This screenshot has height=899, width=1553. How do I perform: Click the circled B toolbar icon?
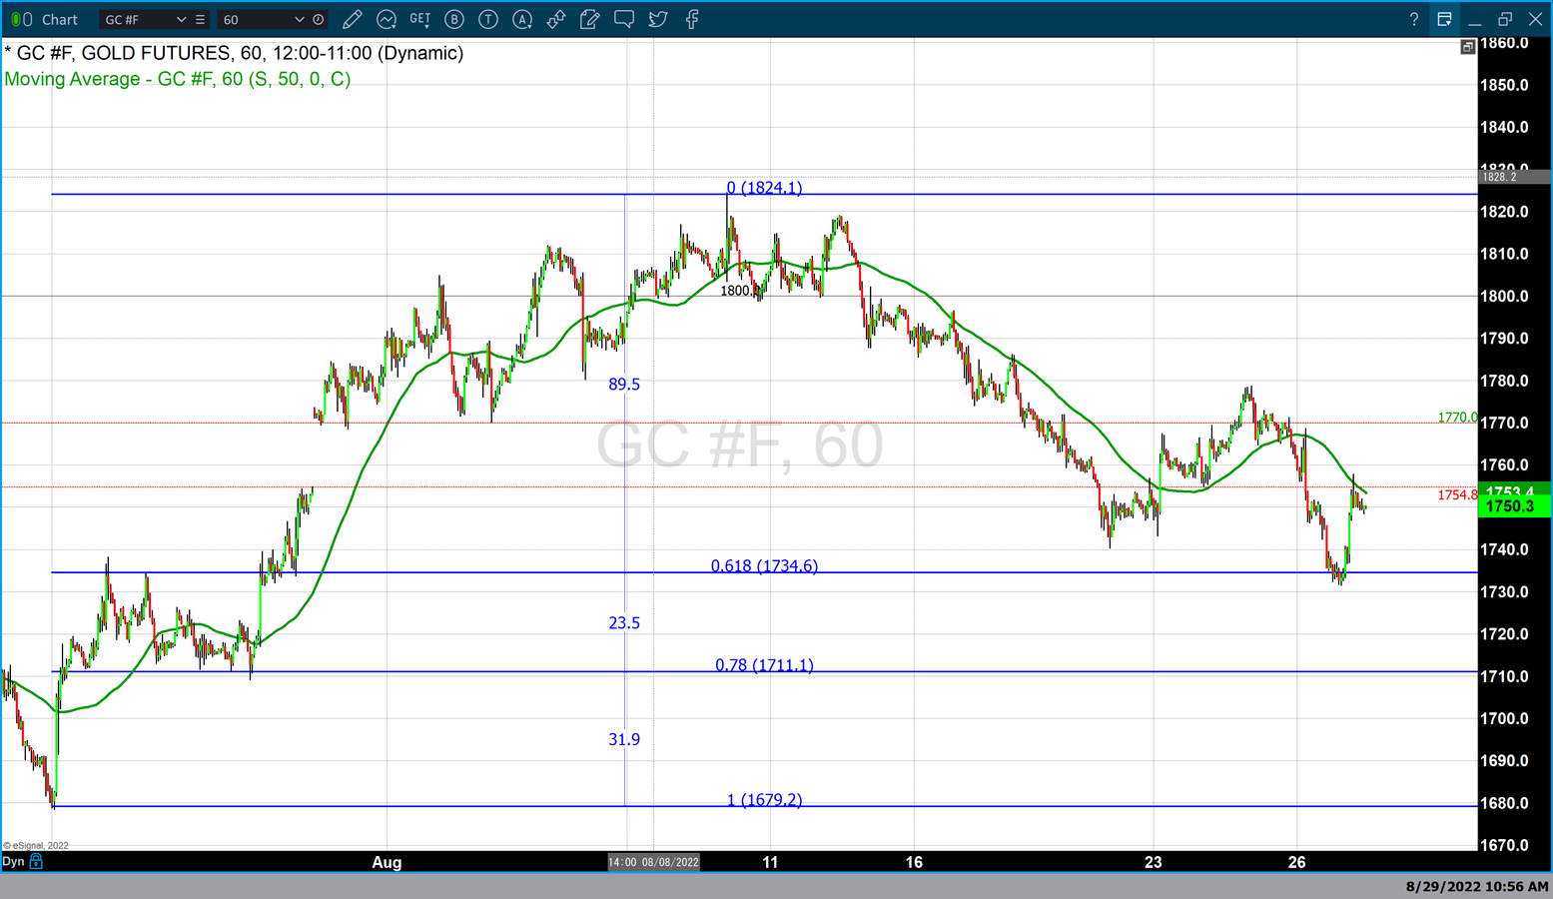[454, 19]
